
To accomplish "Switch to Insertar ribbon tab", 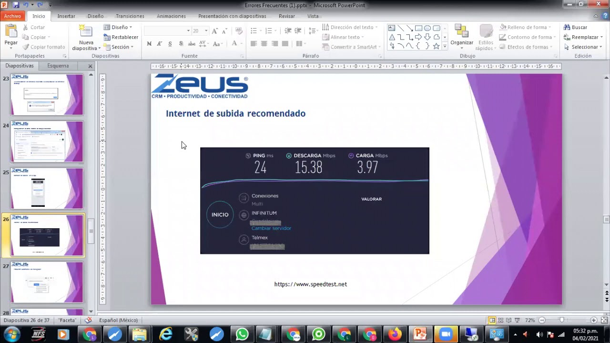I will (66, 16).
